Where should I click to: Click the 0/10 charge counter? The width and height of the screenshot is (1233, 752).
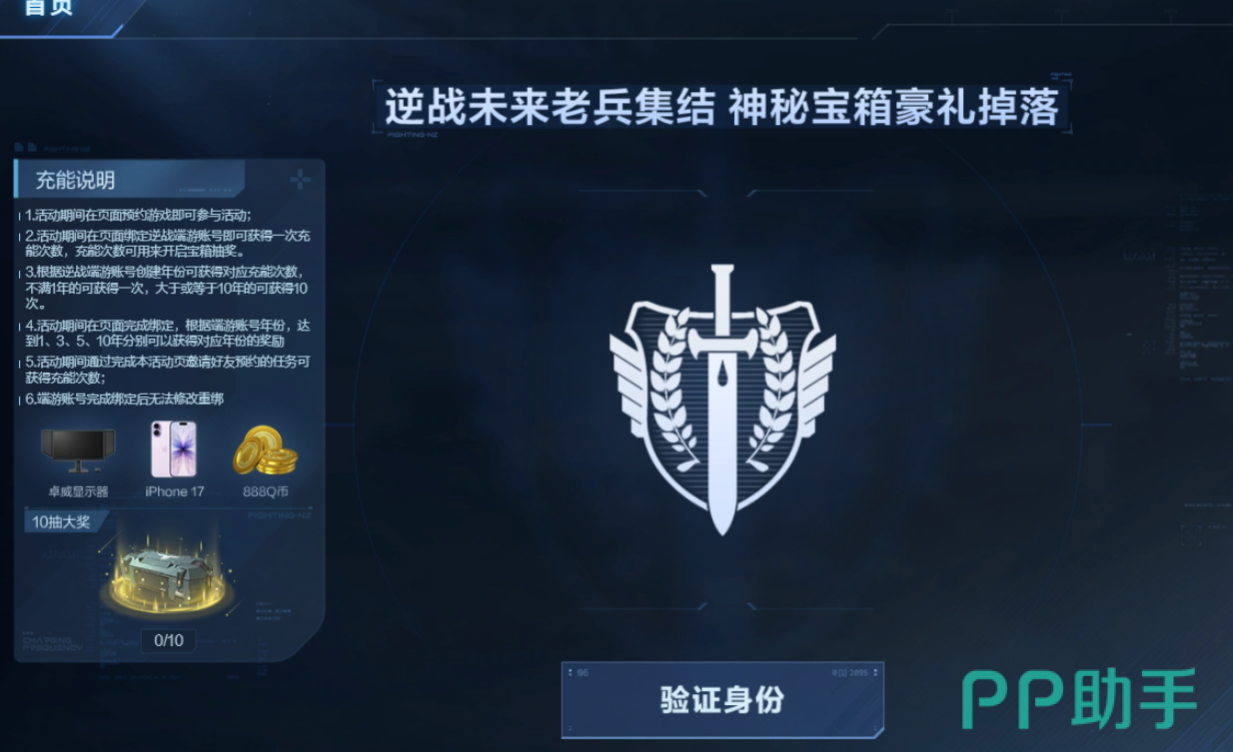[168, 640]
